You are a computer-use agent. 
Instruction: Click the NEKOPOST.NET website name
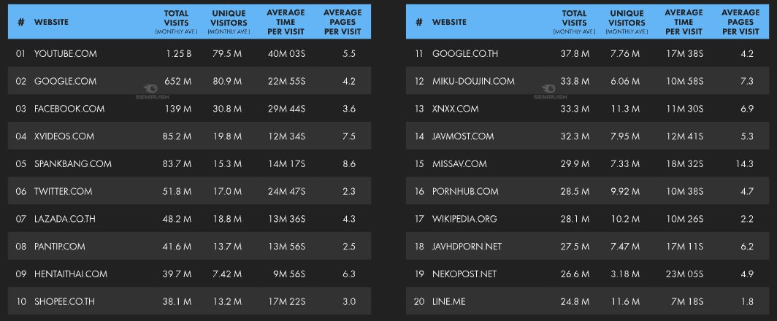[464, 274]
